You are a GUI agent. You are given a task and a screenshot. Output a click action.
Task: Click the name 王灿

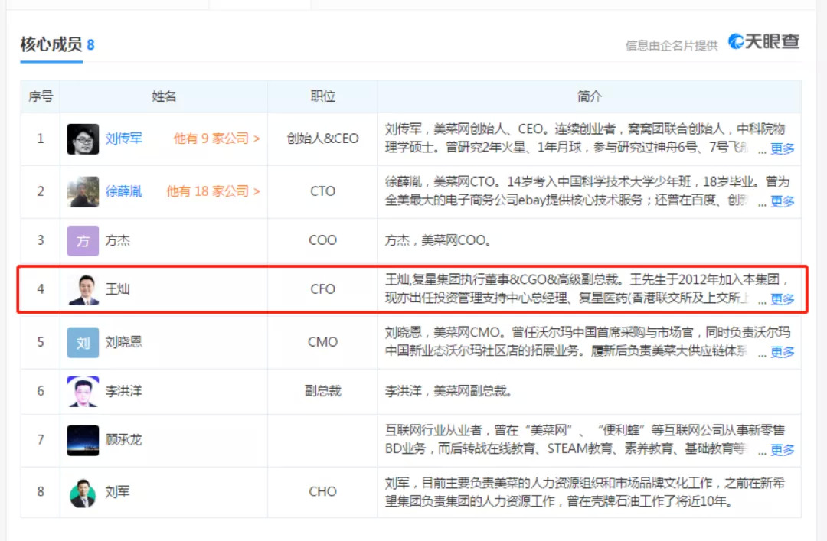[x=117, y=289]
